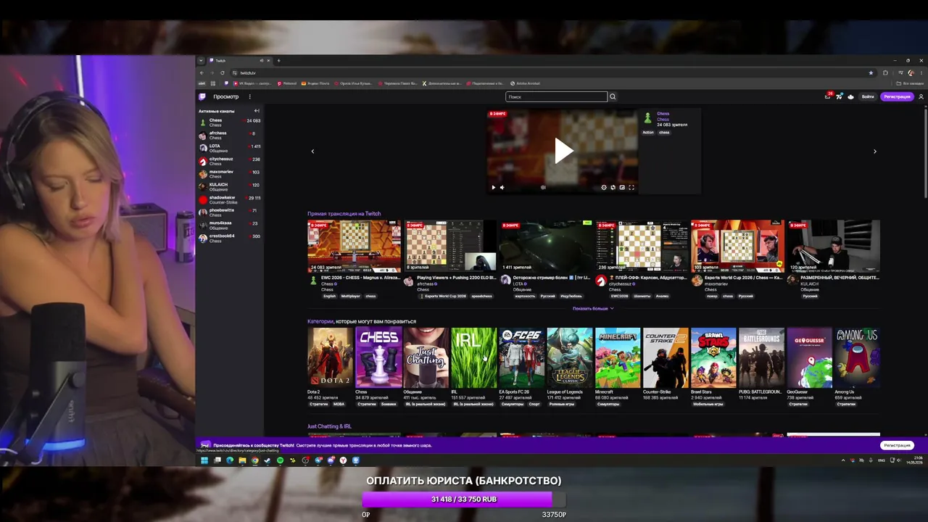
Task: Show next featured stream in carousel
Action: coord(874,152)
